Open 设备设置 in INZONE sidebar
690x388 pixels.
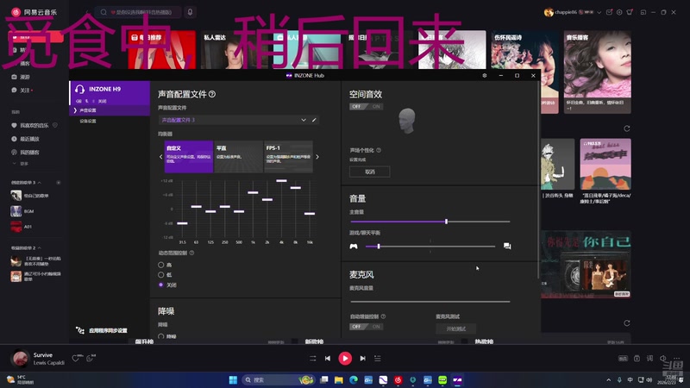pos(88,121)
